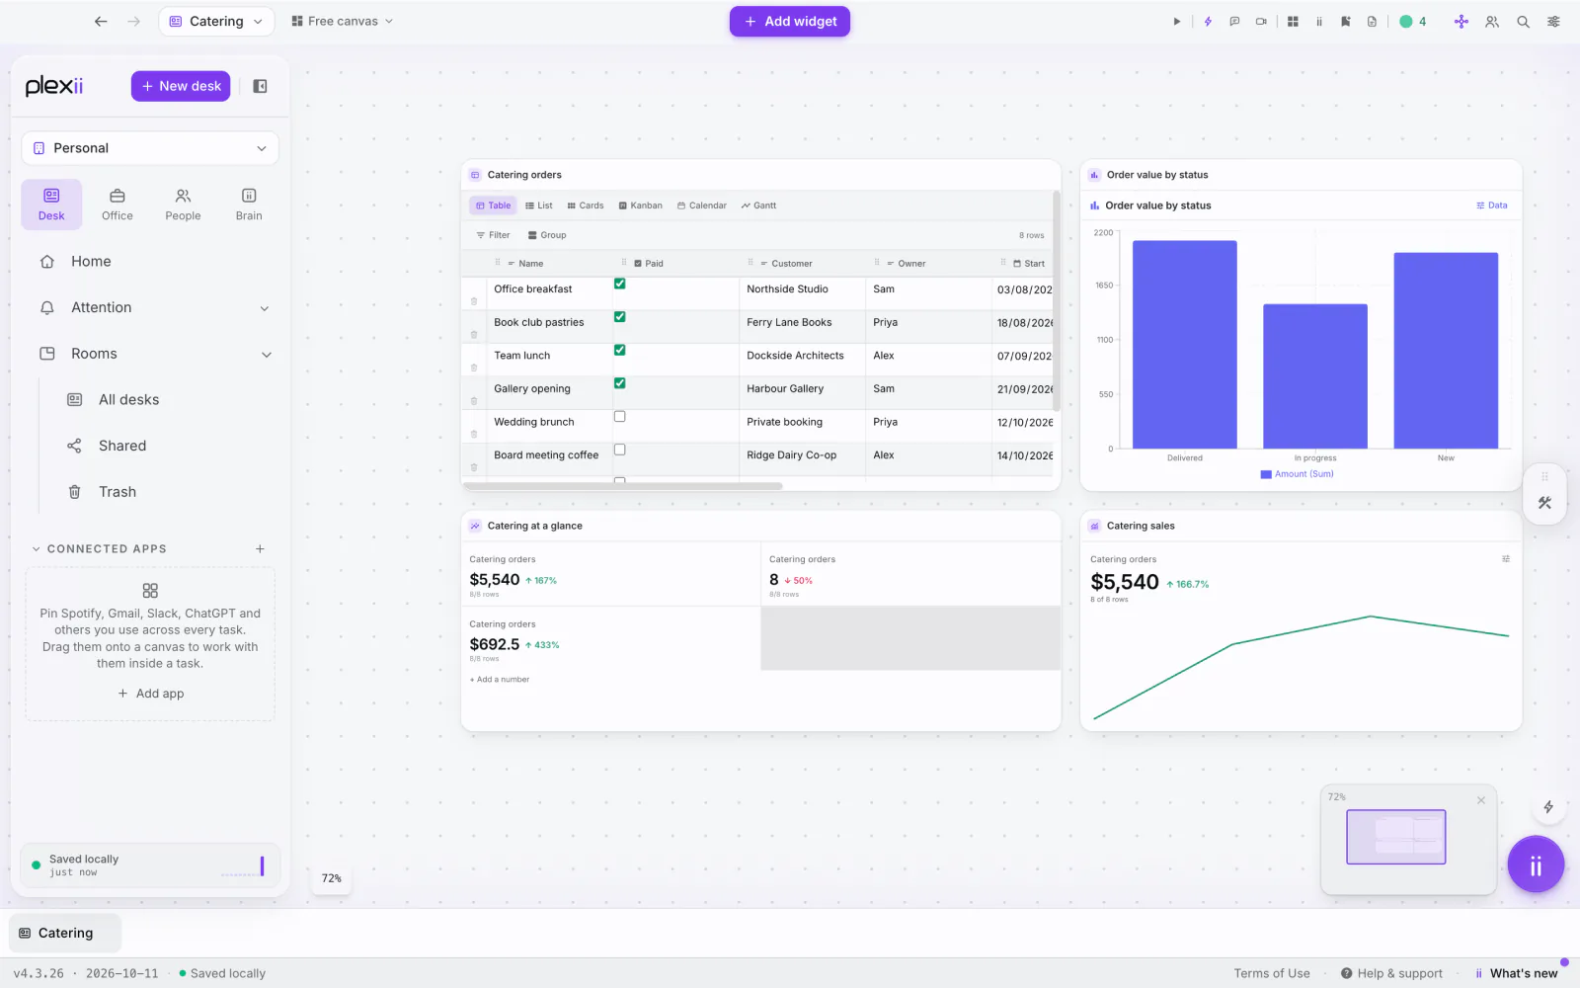Open the purple network graph icon
This screenshot has height=988, width=1580.
point(1461,22)
